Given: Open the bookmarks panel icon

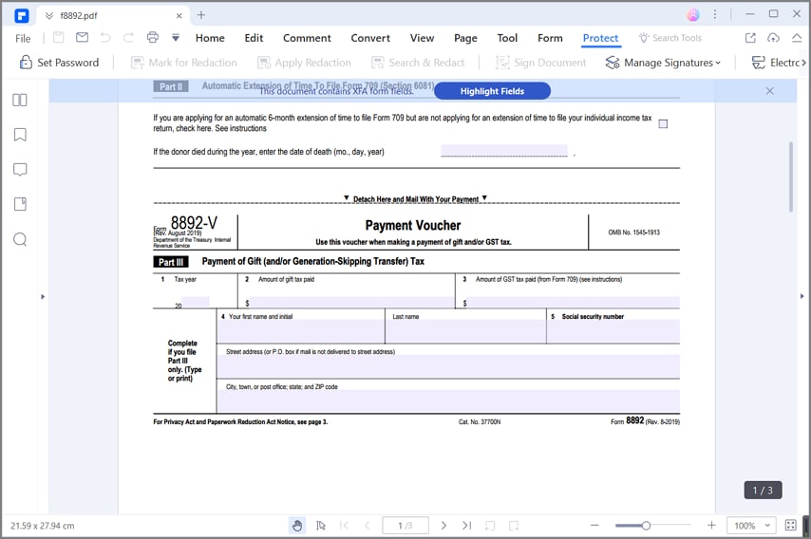Looking at the screenshot, I should [x=20, y=135].
